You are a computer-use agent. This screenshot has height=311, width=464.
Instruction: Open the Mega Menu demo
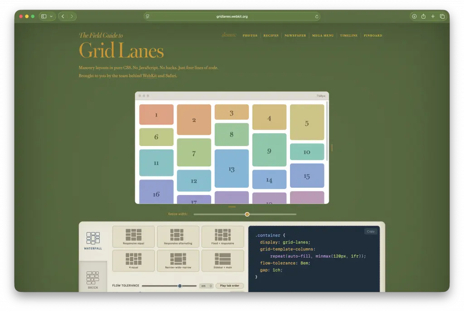click(323, 35)
